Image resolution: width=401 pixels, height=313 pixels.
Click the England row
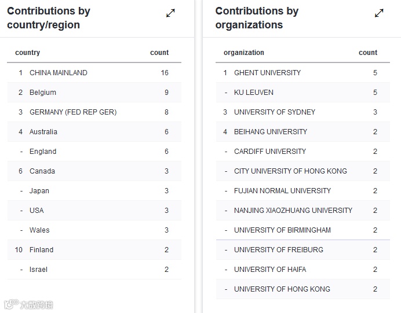pyautogui.click(x=43, y=152)
